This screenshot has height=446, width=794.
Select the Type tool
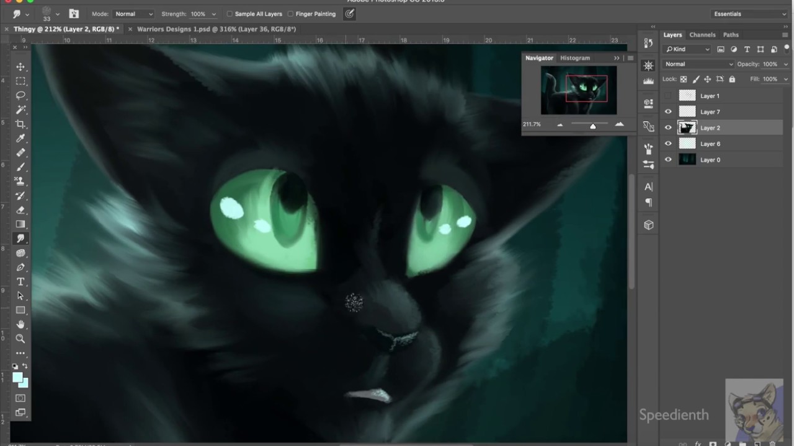point(20,282)
